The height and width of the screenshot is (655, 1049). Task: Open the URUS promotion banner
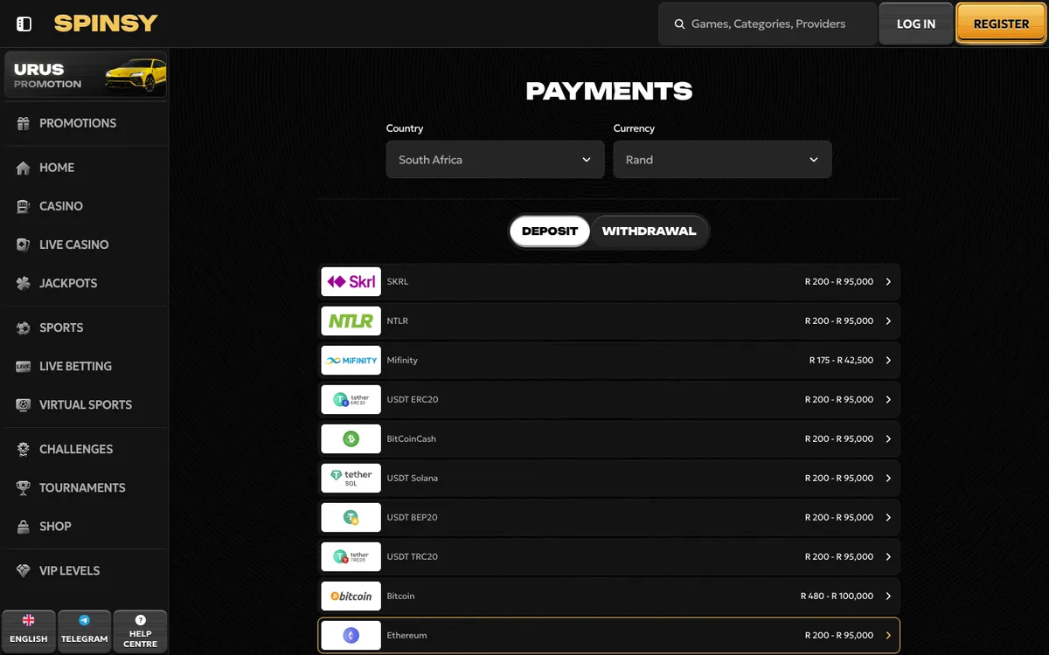(x=85, y=74)
